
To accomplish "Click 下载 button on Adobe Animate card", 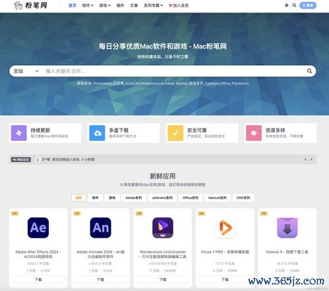I will tap(101, 279).
